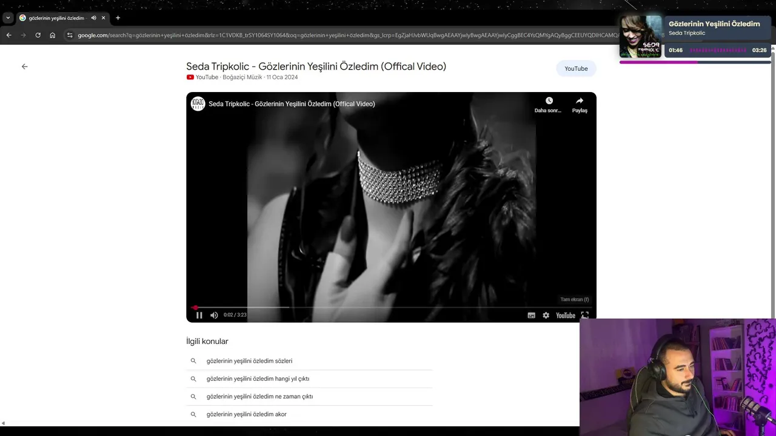776x436 pixels.
Task: Reload the page
Action: [x=38, y=35]
